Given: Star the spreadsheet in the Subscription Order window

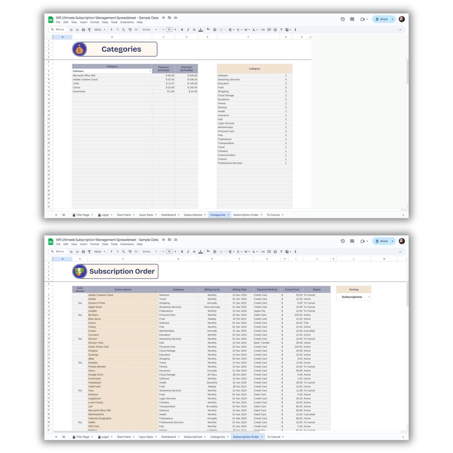Looking at the screenshot, I should tap(163, 240).
